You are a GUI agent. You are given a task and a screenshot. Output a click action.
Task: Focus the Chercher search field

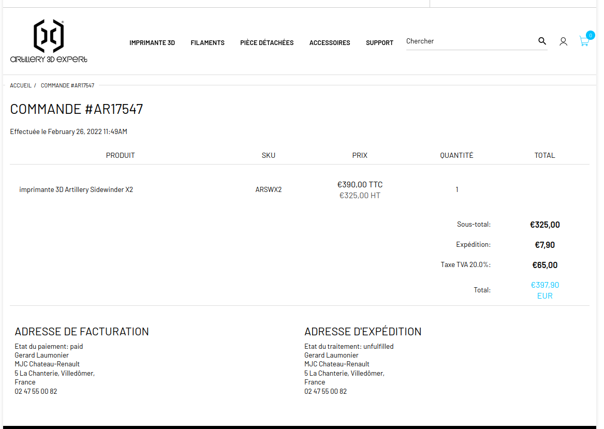468,41
